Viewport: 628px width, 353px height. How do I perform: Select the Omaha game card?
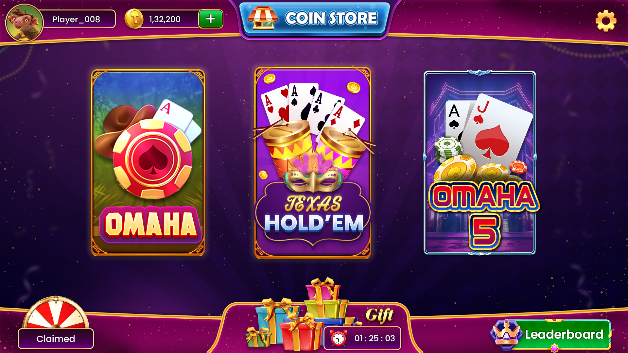pos(148,162)
